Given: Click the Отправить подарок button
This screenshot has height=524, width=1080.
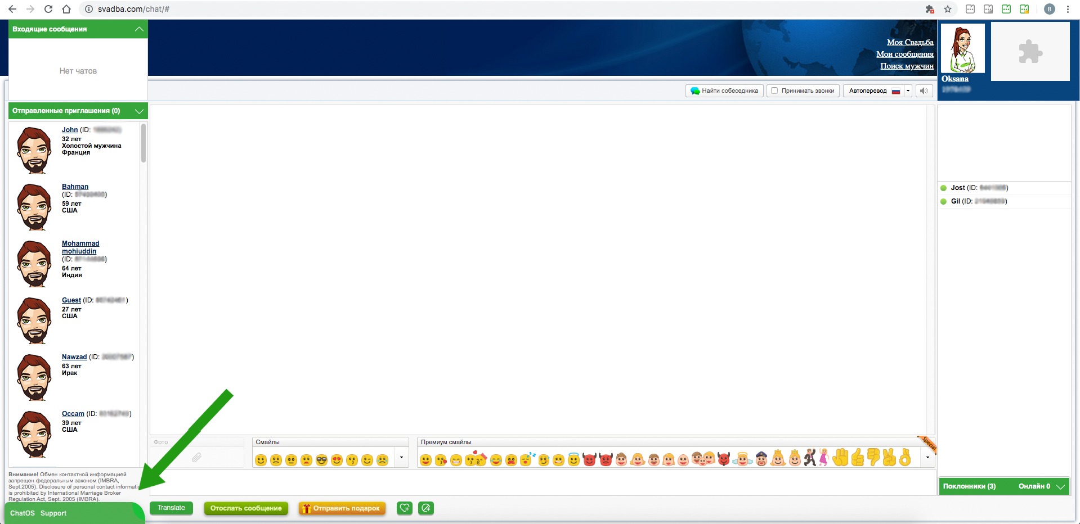Looking at the screenshot, I should tap(342, 508).
